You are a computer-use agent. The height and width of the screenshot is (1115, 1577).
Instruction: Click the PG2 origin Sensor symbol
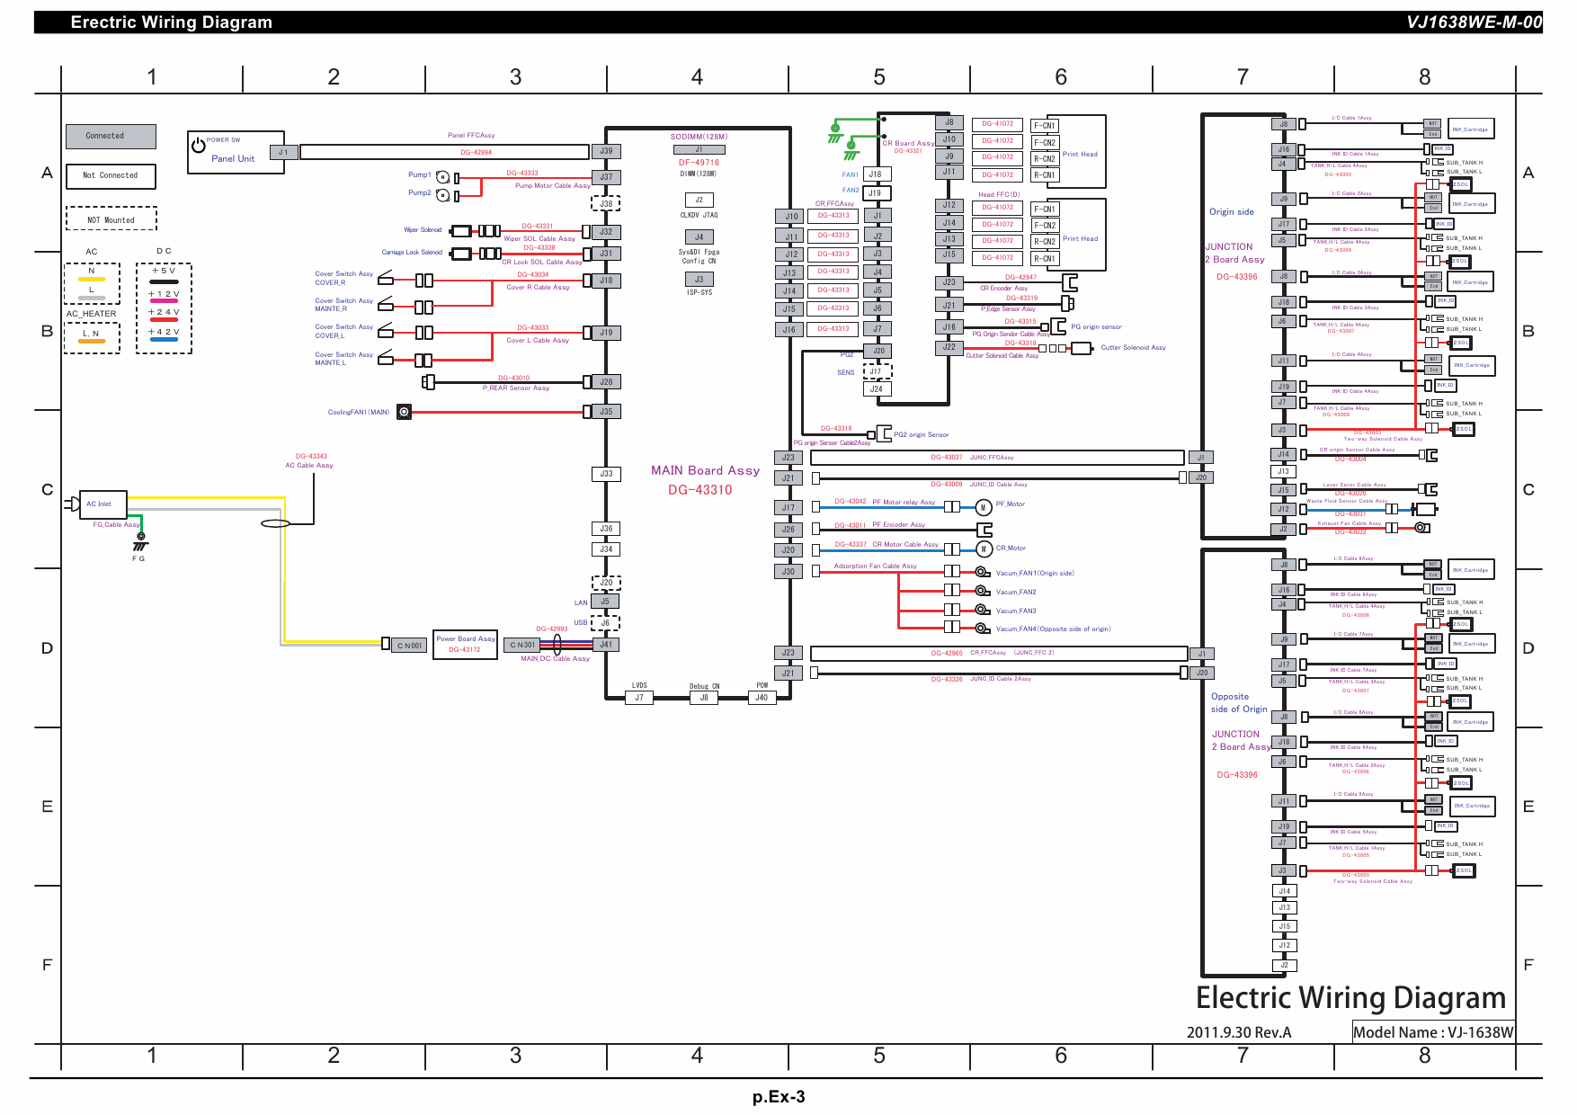884,434
